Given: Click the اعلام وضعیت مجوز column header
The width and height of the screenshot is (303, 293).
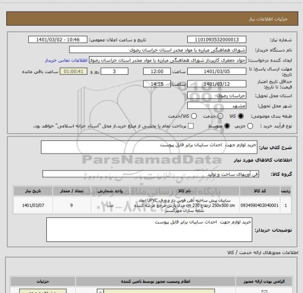Looking at the screenshot, I should pos(156,281).
